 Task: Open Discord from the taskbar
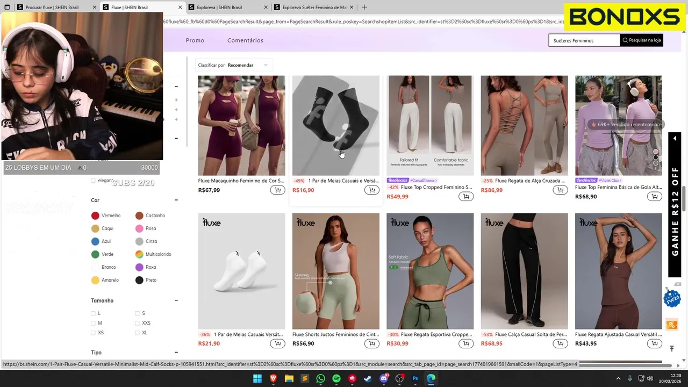click(x=384, y=379)
